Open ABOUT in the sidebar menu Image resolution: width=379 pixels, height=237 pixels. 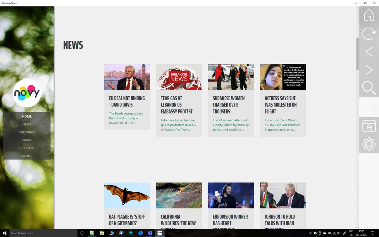click(27, 156)
